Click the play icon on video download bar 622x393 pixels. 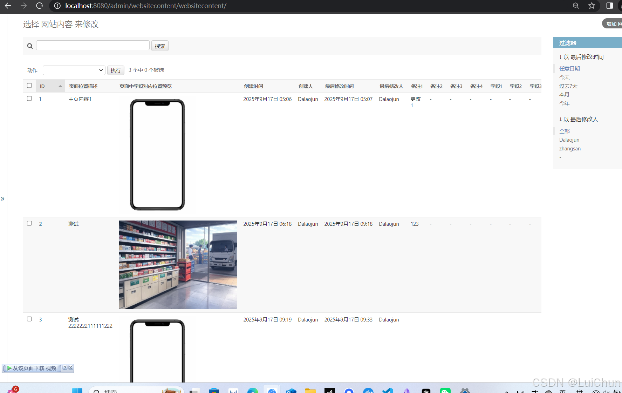tap(9, 368)
